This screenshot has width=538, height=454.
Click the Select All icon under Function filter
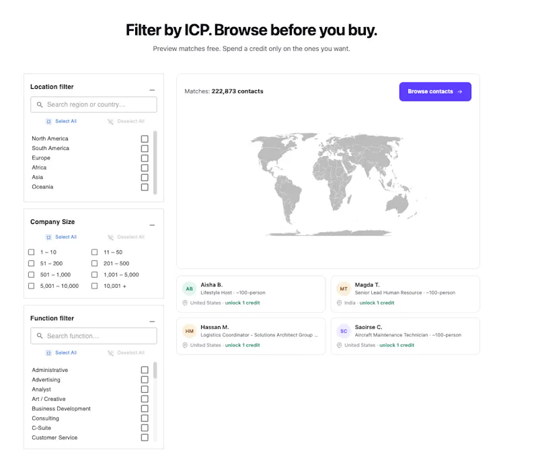48,352
